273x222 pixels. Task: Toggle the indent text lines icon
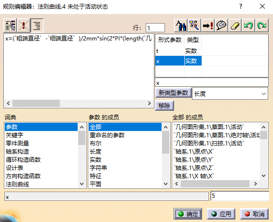[x=37, y=26]
